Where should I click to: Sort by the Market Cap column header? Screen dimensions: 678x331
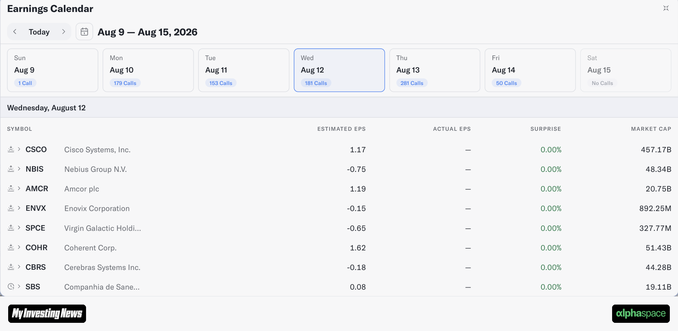click(651, 129)
